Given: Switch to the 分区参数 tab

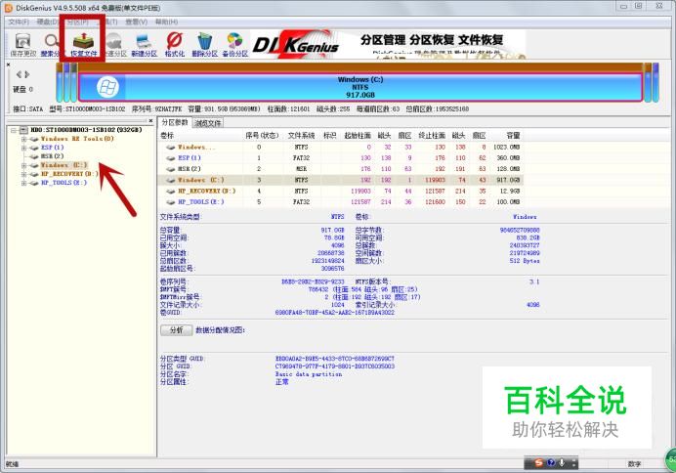Looking at the screenshot, I should click(x=175, y=123).
